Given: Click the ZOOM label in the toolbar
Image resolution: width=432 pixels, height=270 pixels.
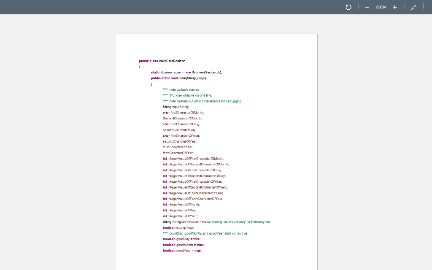Looking at the screenshot, I should pyautogui.click(x=380, y=7).
